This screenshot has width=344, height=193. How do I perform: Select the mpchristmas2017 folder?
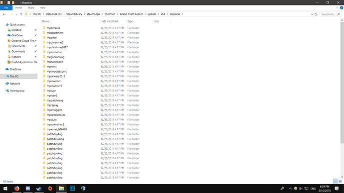(57, 47)
